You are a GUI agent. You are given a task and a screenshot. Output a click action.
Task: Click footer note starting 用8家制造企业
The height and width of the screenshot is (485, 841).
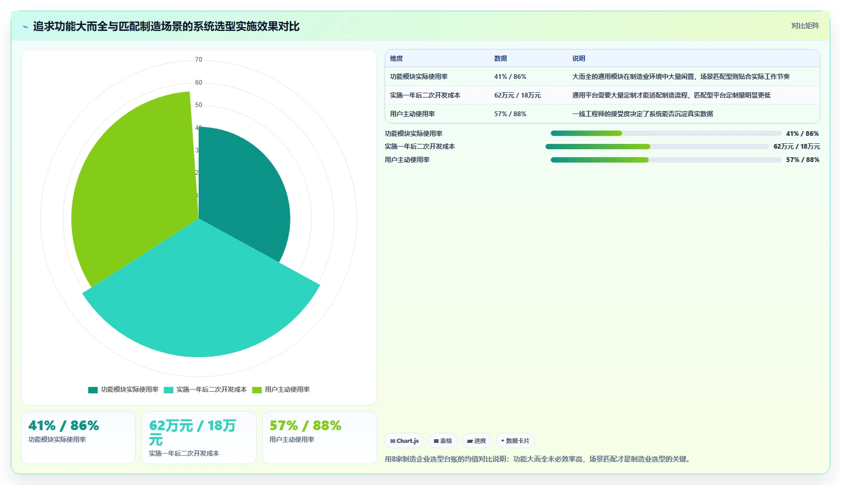pos(538,459)
